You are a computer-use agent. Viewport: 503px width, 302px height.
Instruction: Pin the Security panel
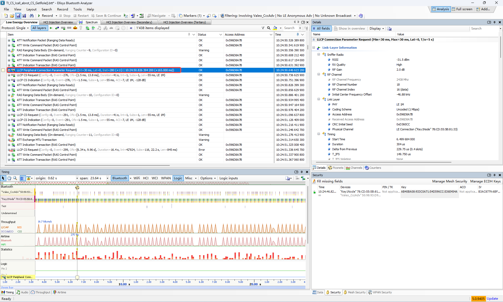[495, 175]
